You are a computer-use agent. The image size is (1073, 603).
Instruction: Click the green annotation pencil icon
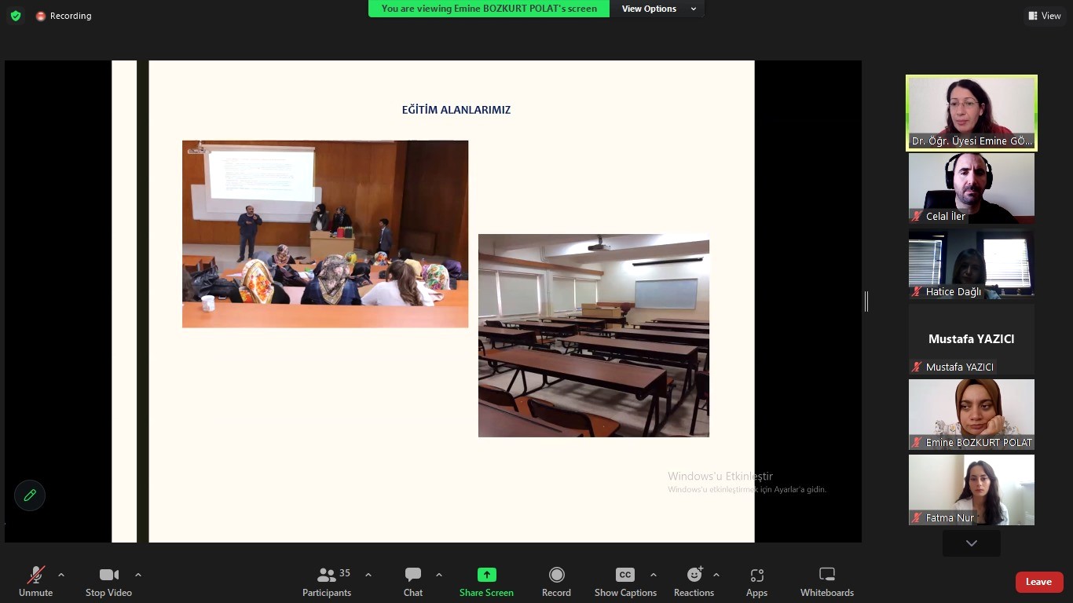click(30, 495)
